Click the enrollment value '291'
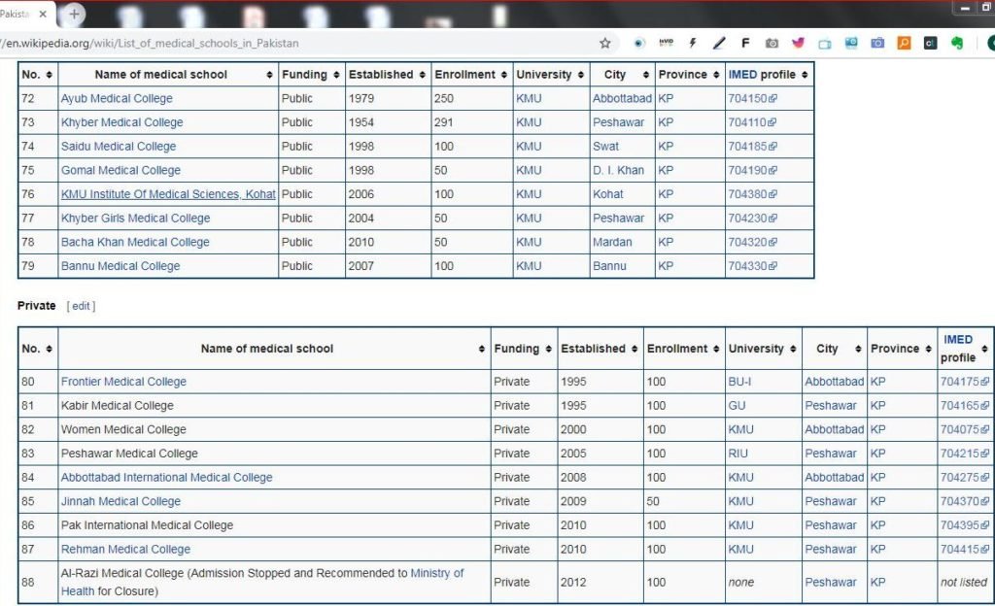 click(443, 122)
